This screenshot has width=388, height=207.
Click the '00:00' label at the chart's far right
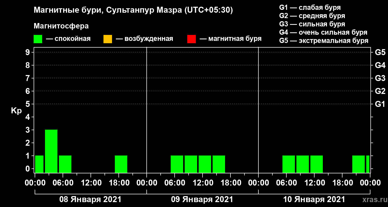[x=370, y=183]
